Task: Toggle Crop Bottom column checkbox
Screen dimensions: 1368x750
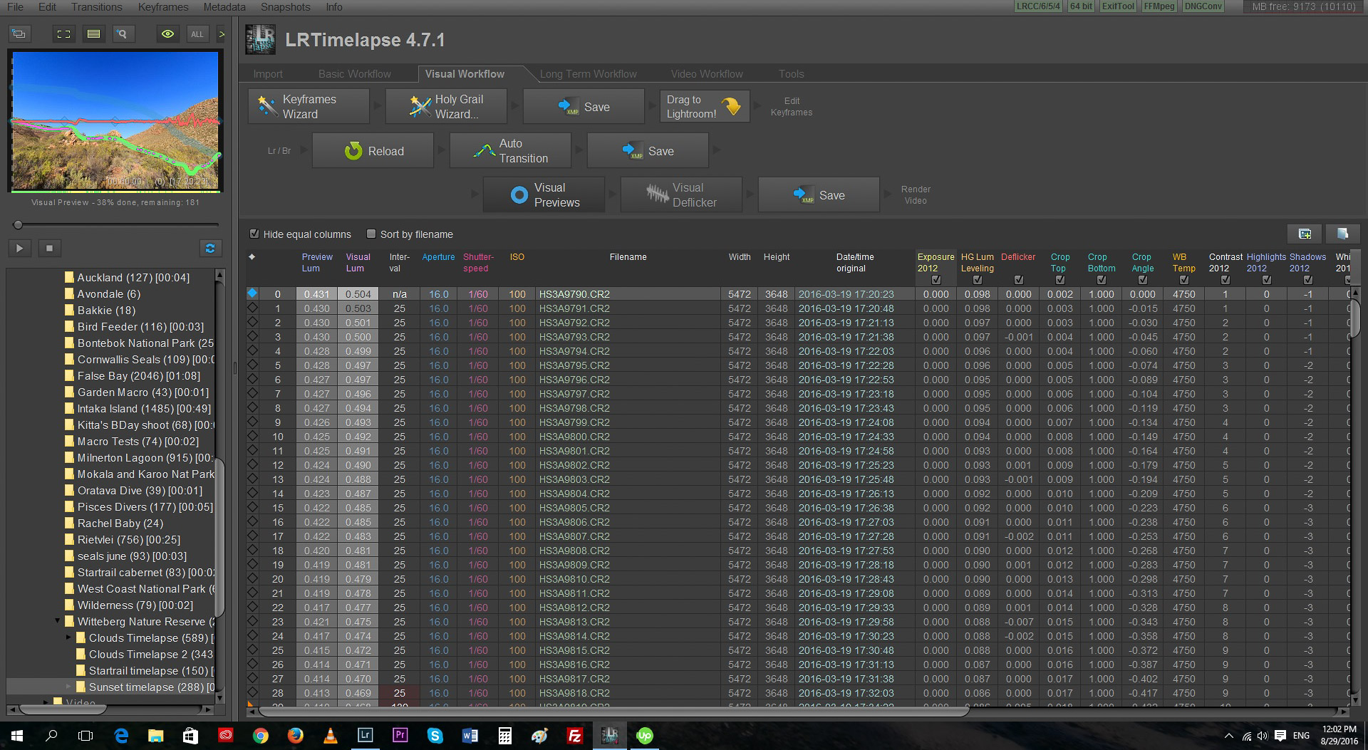Action: [1102, 280]
